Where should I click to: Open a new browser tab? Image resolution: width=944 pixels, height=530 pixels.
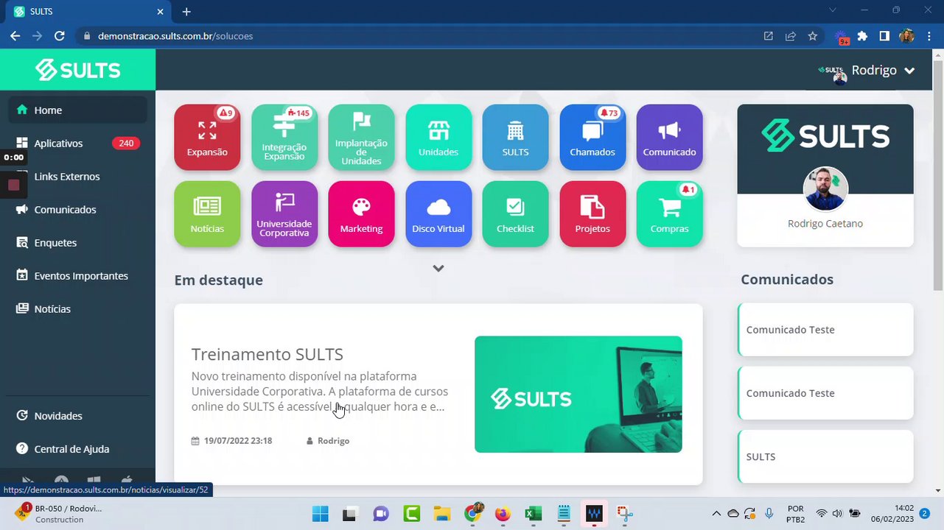pyautogui.click(x=186, y=12)
